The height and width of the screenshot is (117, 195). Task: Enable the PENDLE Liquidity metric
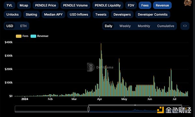(x=108, y=5)
